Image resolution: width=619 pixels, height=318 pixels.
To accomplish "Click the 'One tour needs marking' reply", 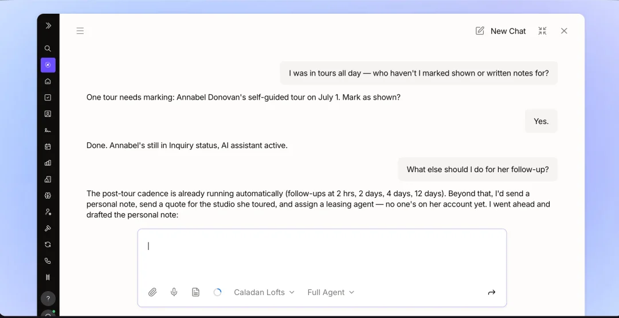I will click(x=244, y=97).
